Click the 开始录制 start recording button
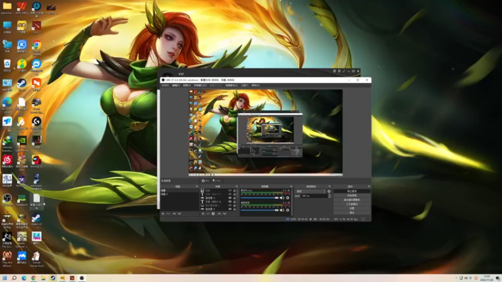Viewport: 502px width, 282px height. [352, 196]
